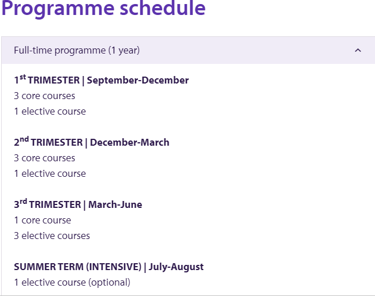Select '1 elective course' under 1st trimester

(x=50, y=111)
